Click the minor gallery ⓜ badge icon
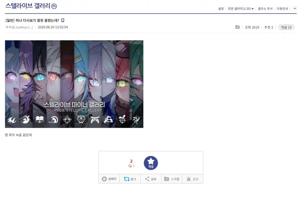 [x=54, y=6]
